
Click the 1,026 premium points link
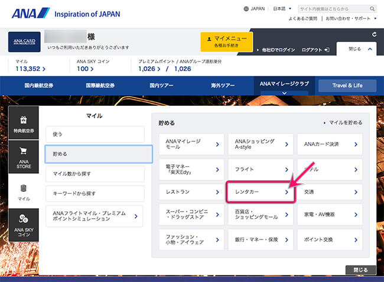149,69
